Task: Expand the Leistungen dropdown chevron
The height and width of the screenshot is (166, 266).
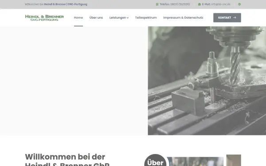Action: 128,18
